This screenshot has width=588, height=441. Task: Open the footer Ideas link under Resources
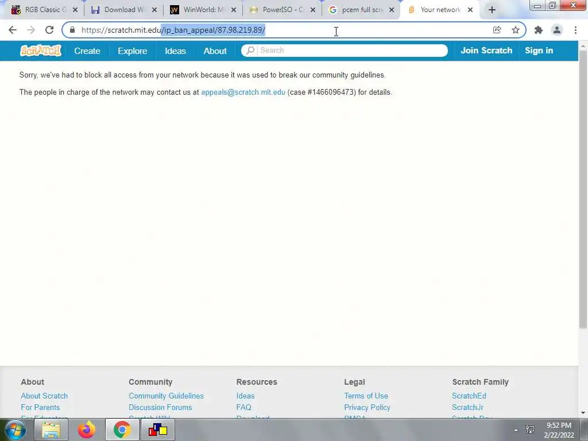[x=245, y=396]
